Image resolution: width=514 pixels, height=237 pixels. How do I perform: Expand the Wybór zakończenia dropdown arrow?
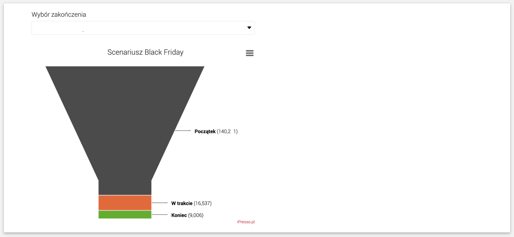click(249, 28)
